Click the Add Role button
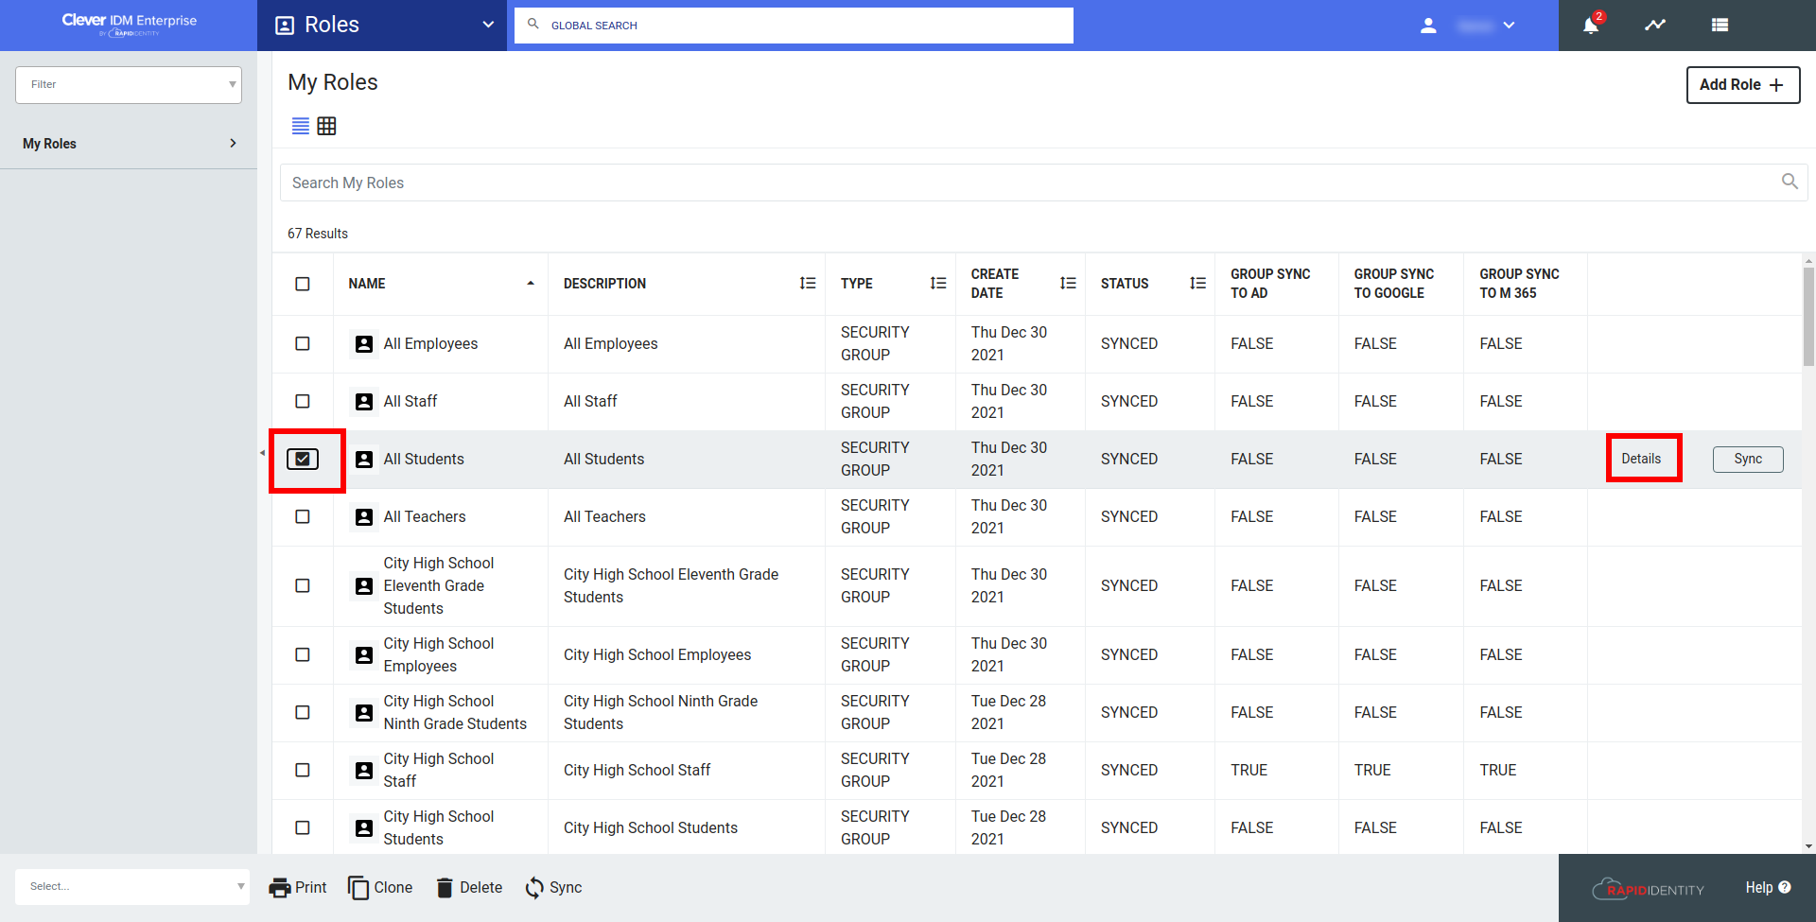This screenshot has width=1816, height=922. 1743,84
